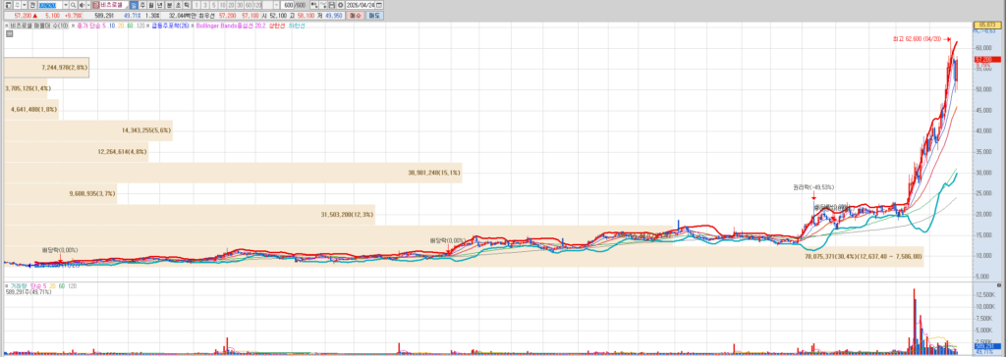Click the 60,000 price axis label
Image resolution: width=1006 pixels, height=357 pixels.
[x=983, y=48]
